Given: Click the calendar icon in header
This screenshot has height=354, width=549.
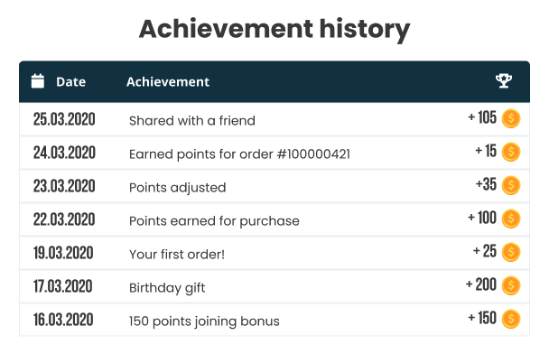Looking at the screenshot, I should click(38, 81).
